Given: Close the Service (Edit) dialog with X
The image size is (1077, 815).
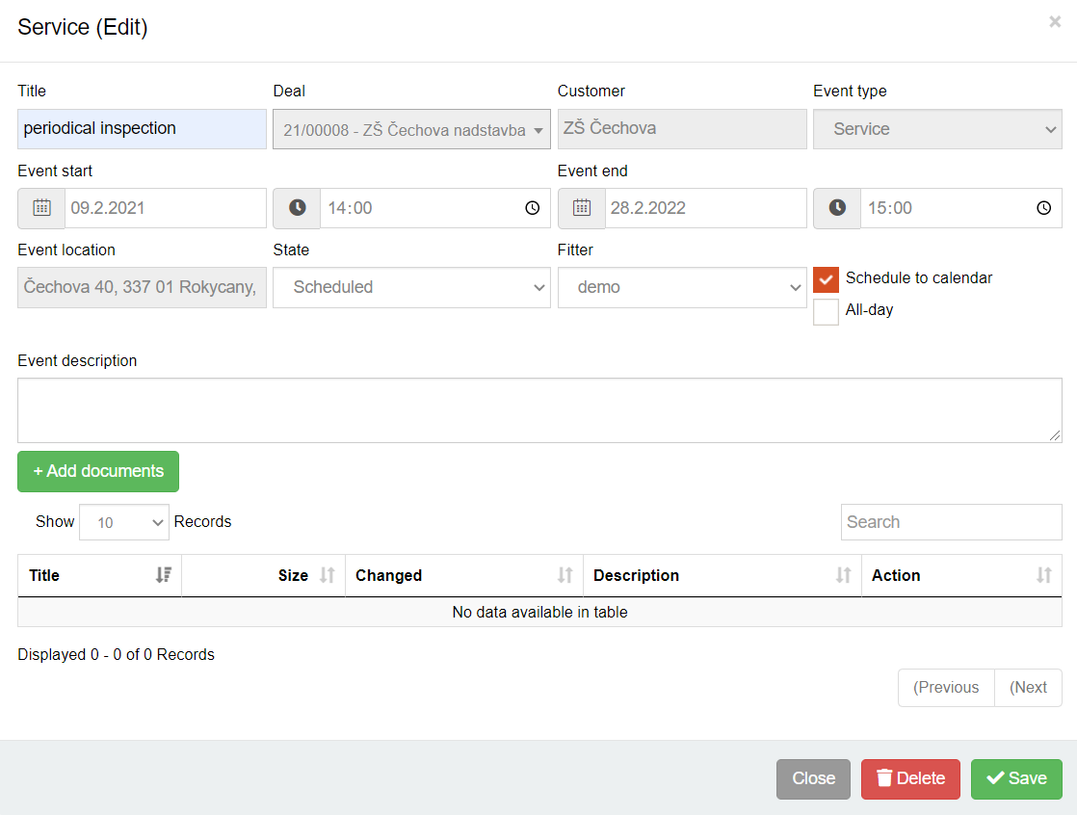Looking at the screenshot, I should click(1055, 22).
